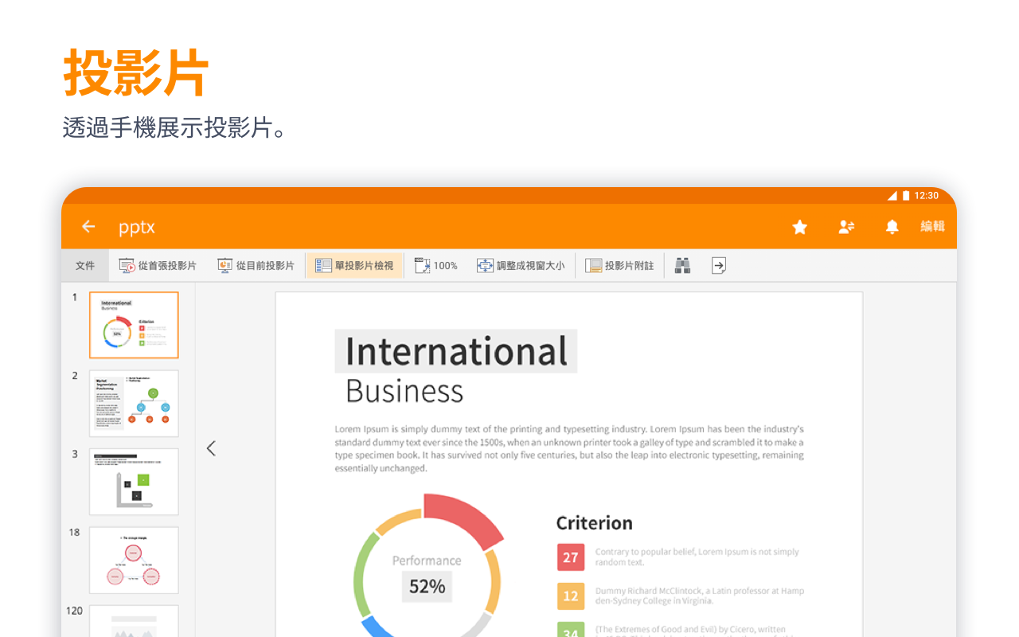Click the red 27 criterion badge
This screenshot has height=637, width=1019.
[x=571, y=557]
